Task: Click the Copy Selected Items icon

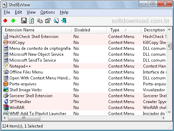Action: coord(40,21)
